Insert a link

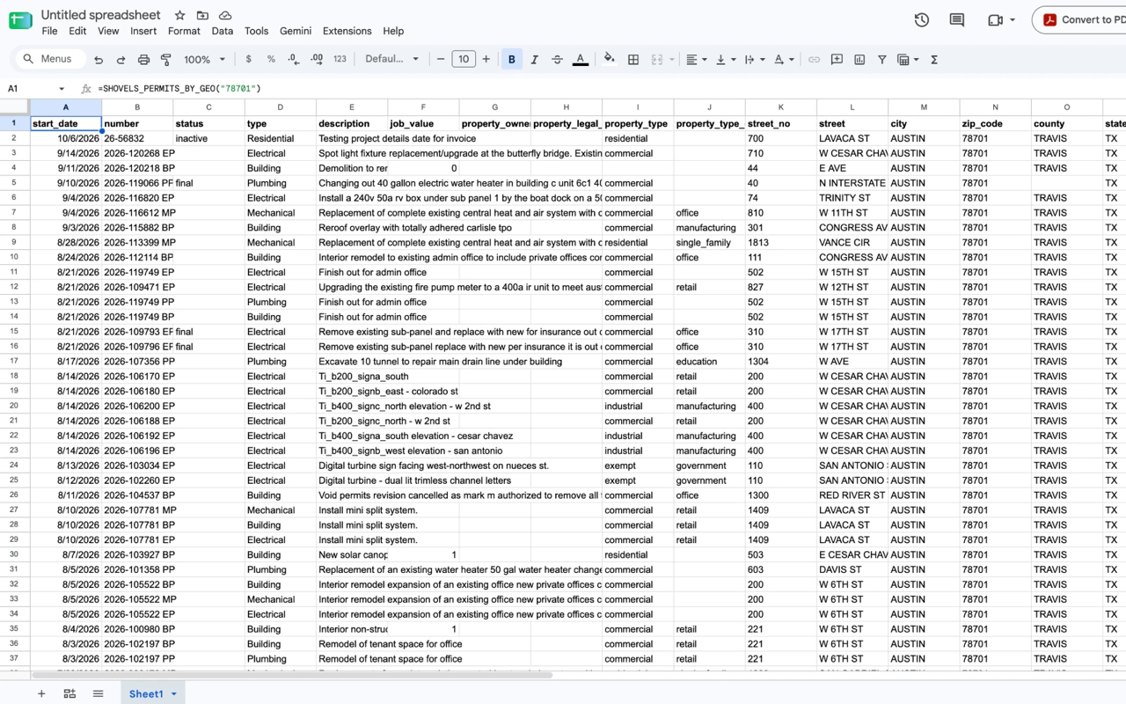tap(814, 60)
